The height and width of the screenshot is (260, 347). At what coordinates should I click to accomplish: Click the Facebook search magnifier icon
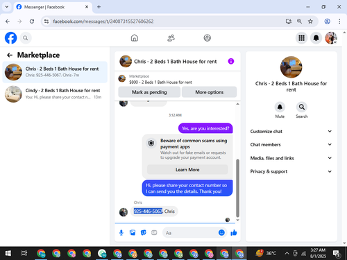[x=26, y=38]
